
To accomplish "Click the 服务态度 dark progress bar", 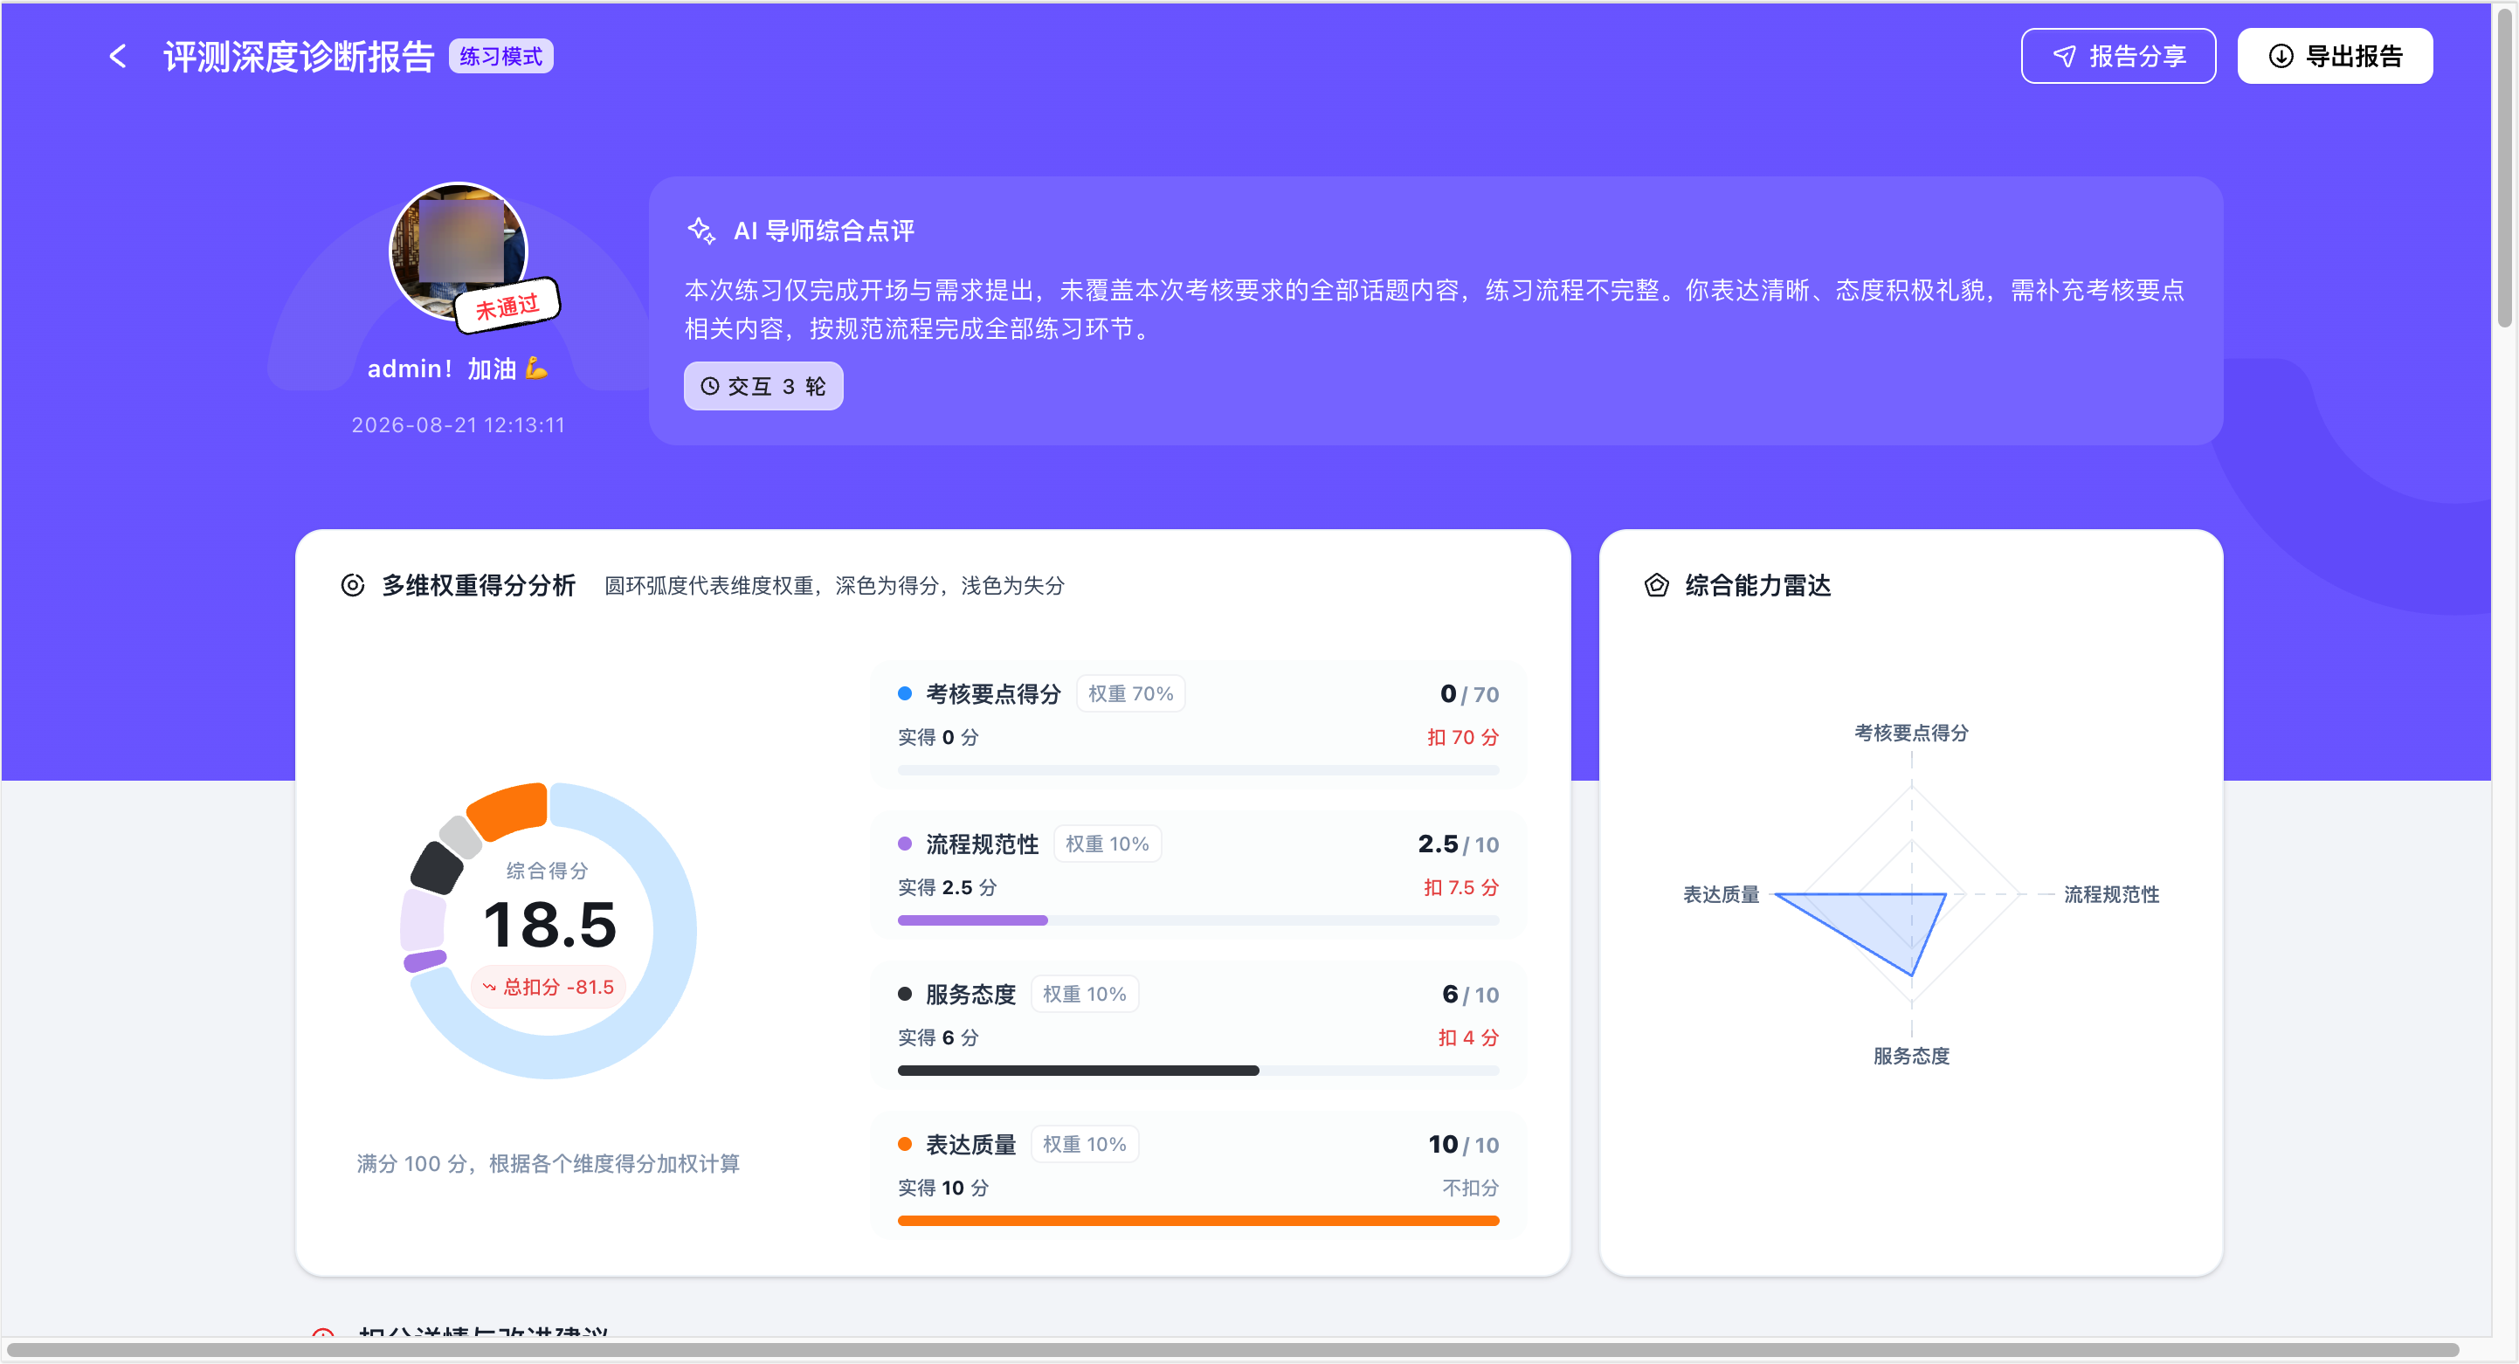I will pos(1078,1071).
